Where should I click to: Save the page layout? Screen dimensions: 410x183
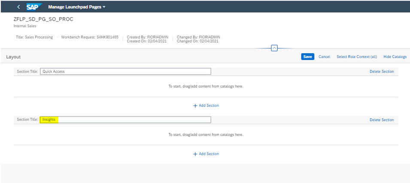[x=307, y=57]
